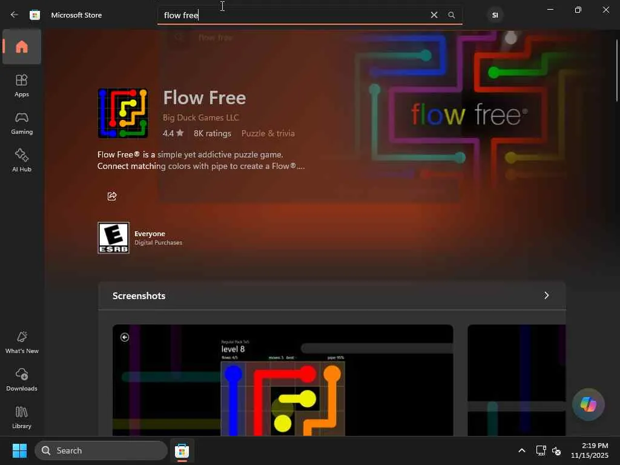Click the ESRB Everyone rating badge
Image resolution: width=620 pixels, height=465 pixels.
(x=113, y=237)
